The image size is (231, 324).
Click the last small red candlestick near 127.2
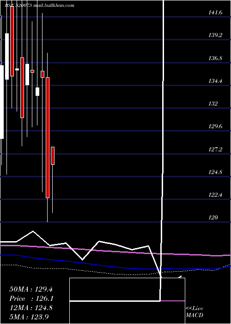(53, 156)
